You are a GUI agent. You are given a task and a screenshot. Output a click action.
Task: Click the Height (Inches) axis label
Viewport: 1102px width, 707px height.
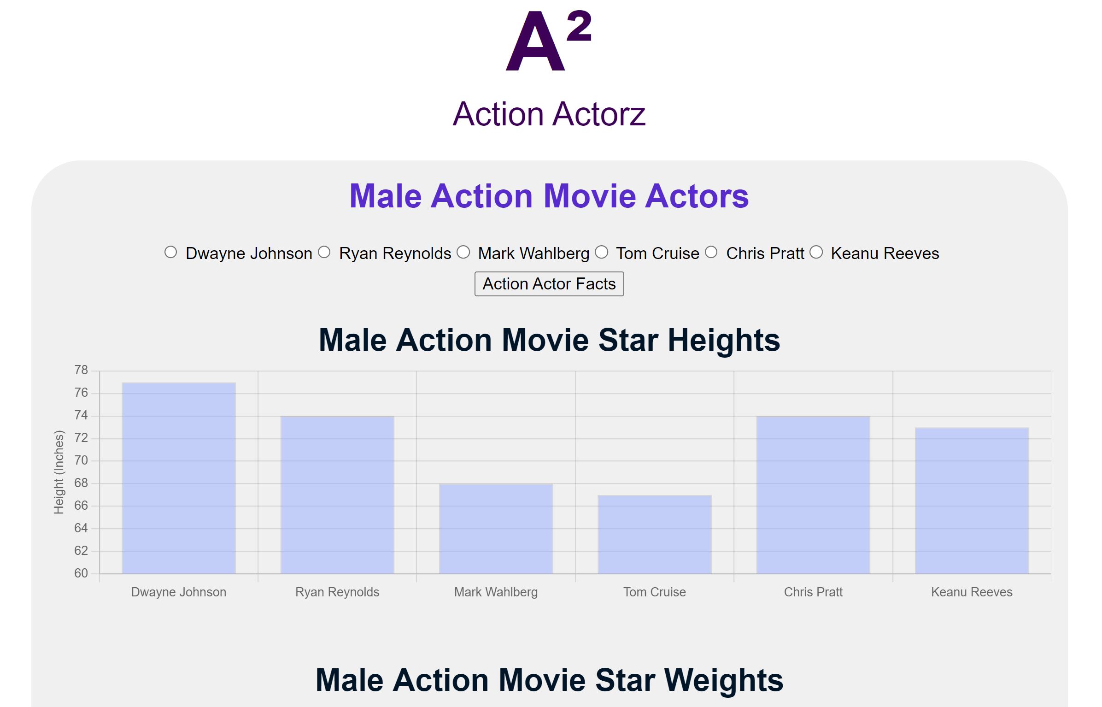[x=59, y=472]
